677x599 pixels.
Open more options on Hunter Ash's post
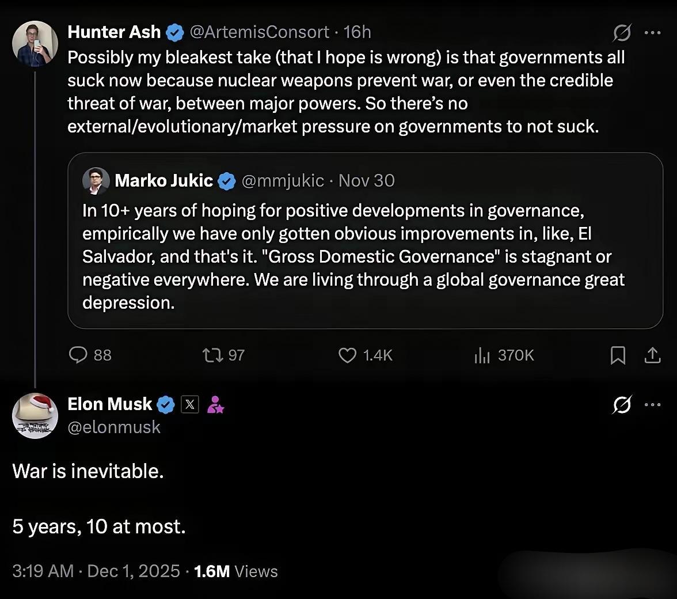652,33
